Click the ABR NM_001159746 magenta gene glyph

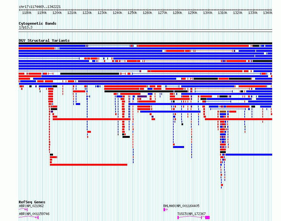[x=29, y=217]
